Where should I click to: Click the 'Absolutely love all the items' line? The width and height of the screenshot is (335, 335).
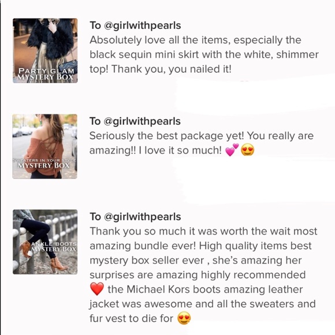[195, 40]
